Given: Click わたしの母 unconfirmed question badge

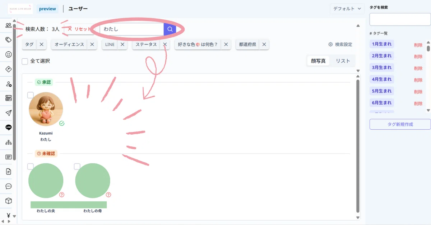Looking at the screenshot, I should coord(108,195).
